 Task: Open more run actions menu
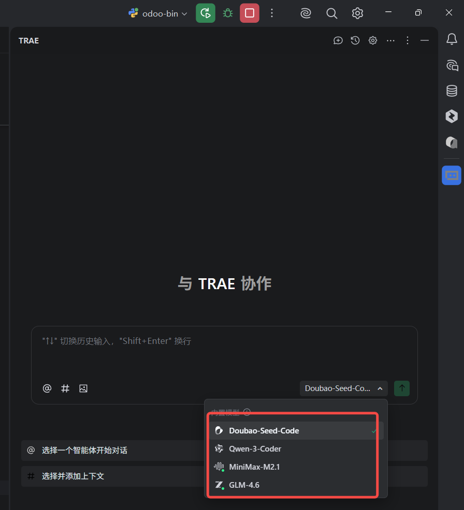272,13
